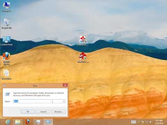Open the Control Panel desktop shortcut
Viewport: 167px width, 125px height.
coord(7,41)
